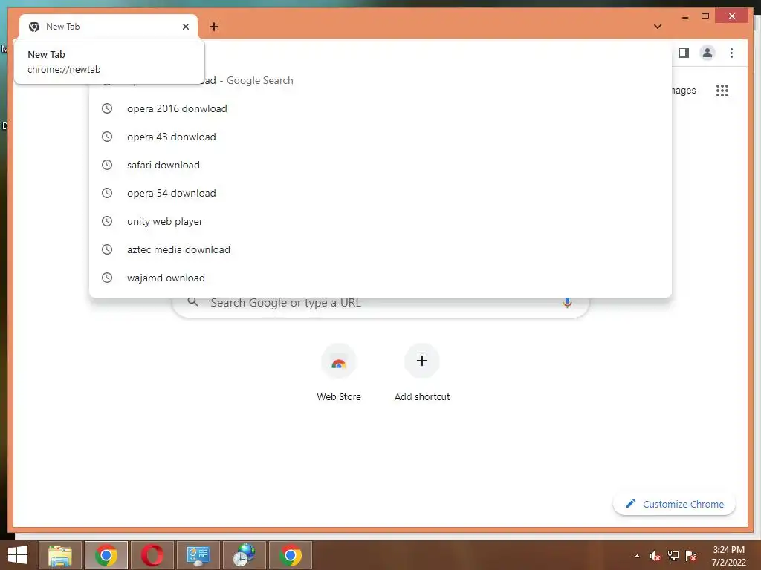Open Action Center flag icon
The image size is (761, 570).
(x=691, y=556)
